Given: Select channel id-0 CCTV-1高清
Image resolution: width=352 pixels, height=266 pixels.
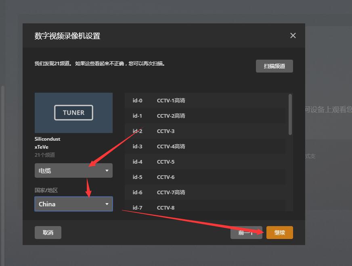Looking at the screenshot, I should pos(205,100).
